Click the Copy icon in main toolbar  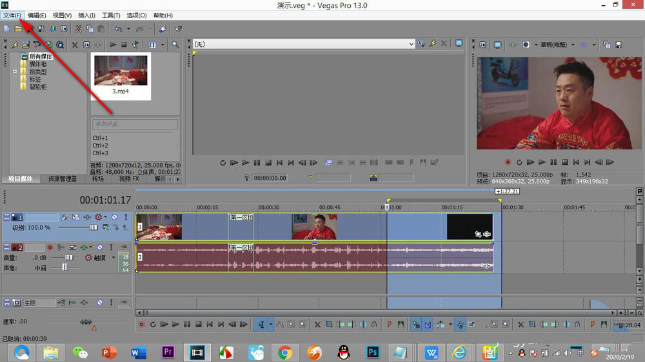click(x=90, y=29)
